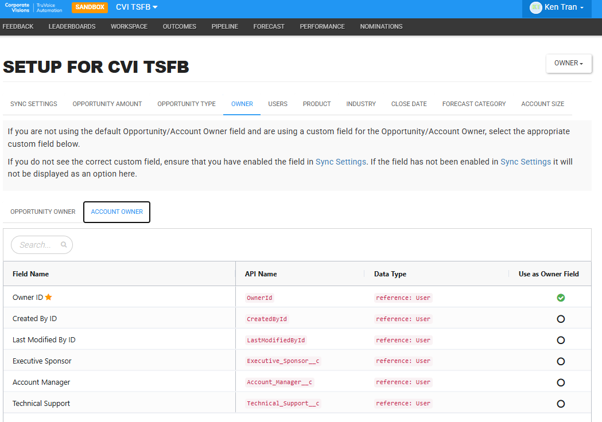Open the Forecast Category tab

[x=474, y=104]
